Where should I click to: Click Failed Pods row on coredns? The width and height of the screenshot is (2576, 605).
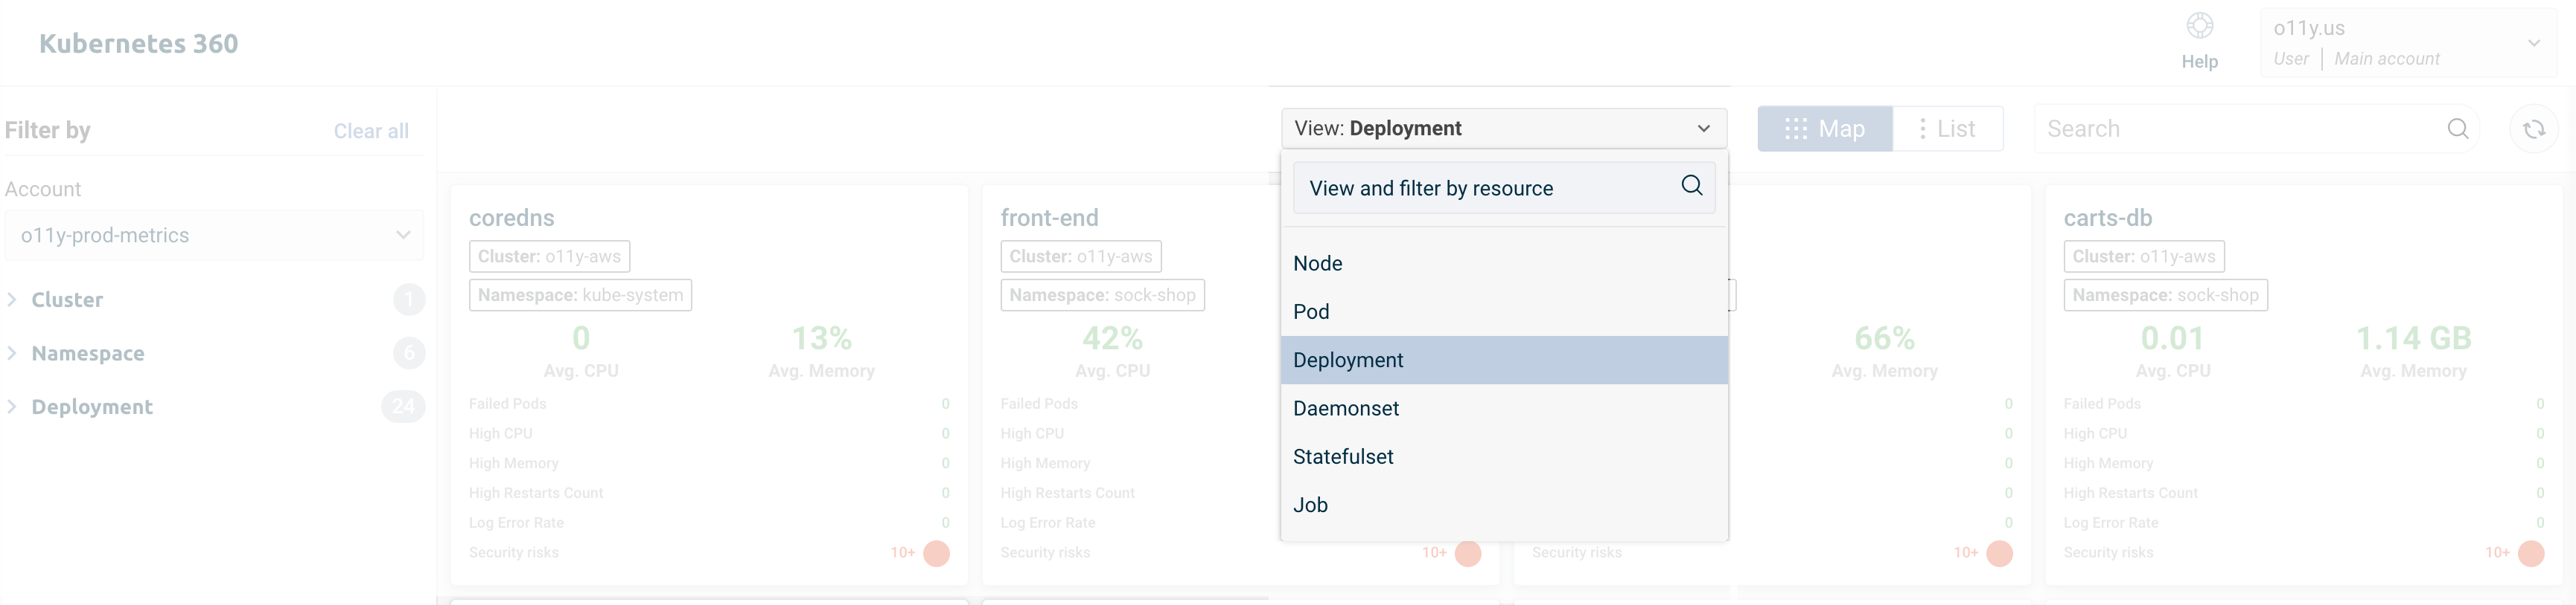tap(709, 404)
